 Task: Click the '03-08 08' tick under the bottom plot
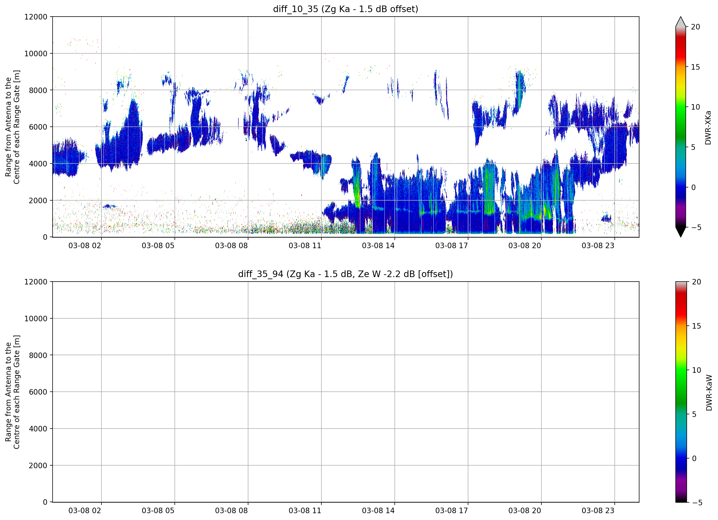tap(232, 511)
